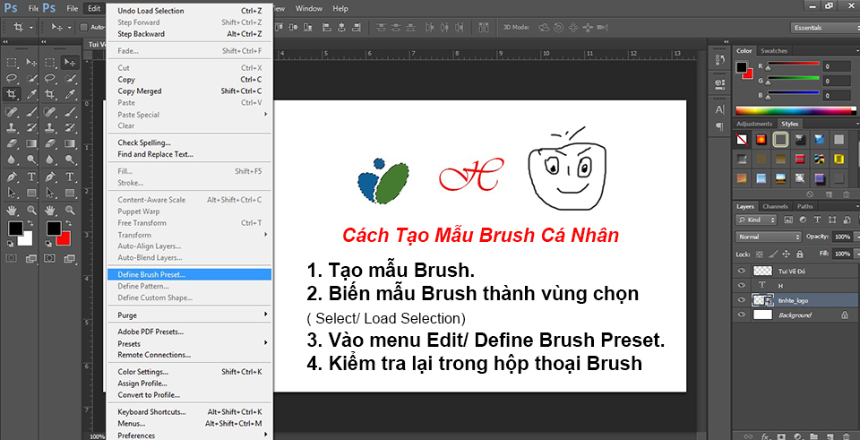Viewport: 860px width, 440px height.
Task: Choose Copy Merged in Edit menu
Action: coord(189,91)
